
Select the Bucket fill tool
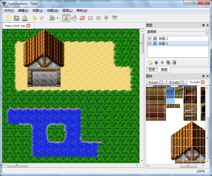[x=74, y=18]
